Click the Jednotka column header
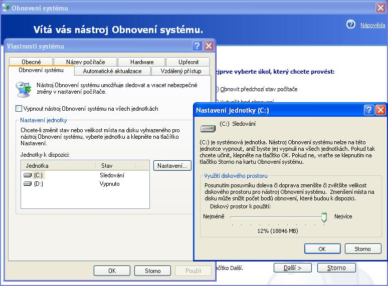This screenshot has width=388, height=286. coord(59,166)
